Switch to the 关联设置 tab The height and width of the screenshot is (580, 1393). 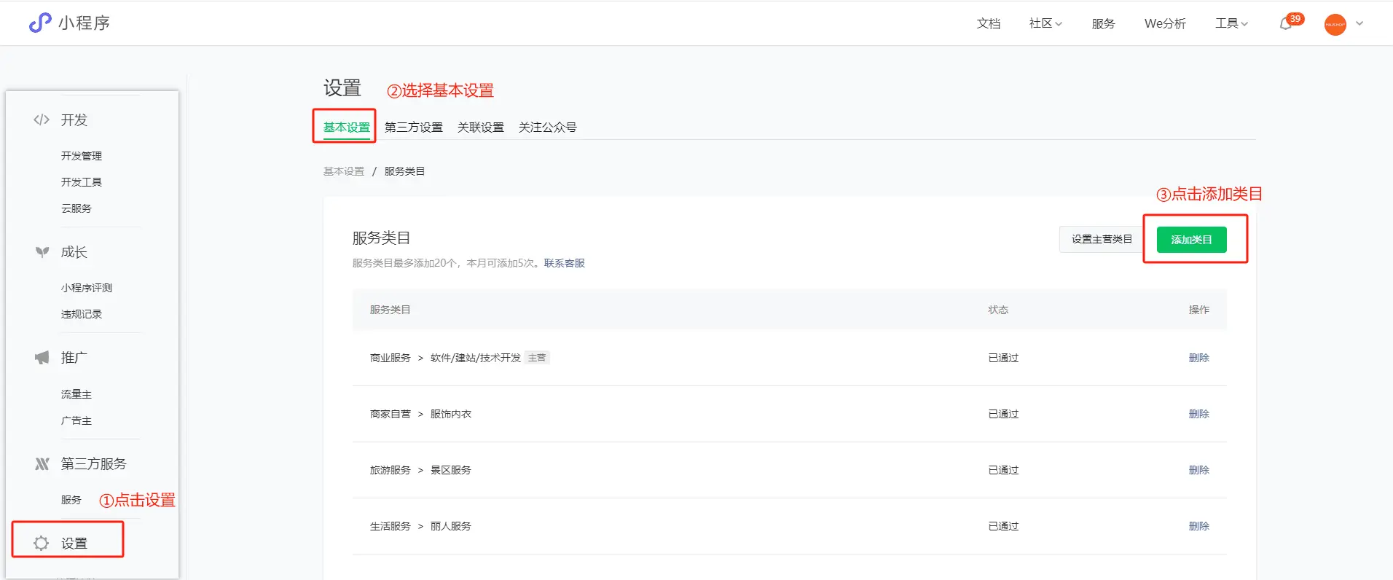tap(480, 127)
